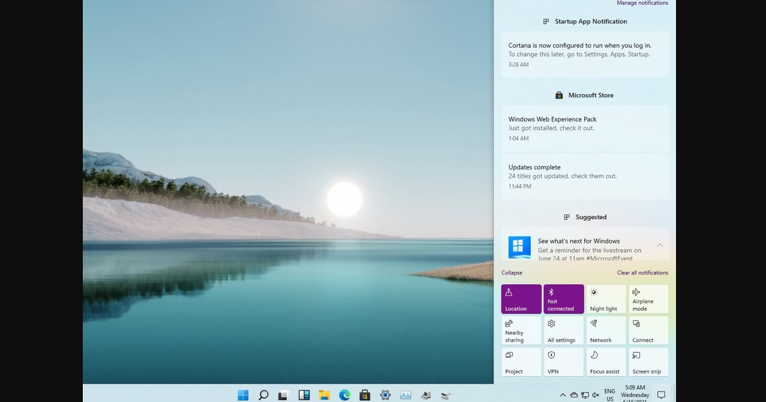The height and width of the screenshot is (402, 766).
Task: Toggle the Location quick action
Action: pyautogui.click(x=521, y=299)
